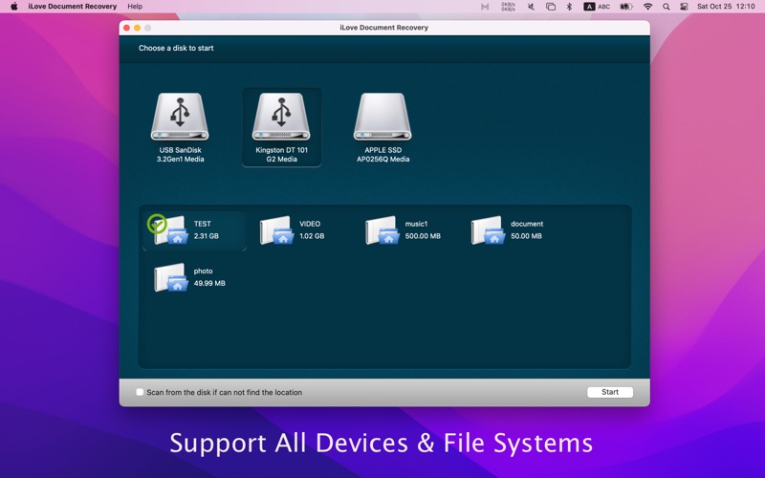Click the screen mirroring icon in menu bar

551,7
